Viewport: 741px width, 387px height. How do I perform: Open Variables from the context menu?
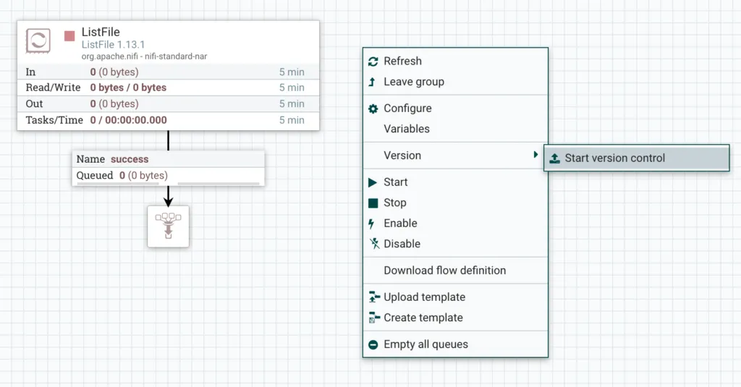click(x=406, y=129)
